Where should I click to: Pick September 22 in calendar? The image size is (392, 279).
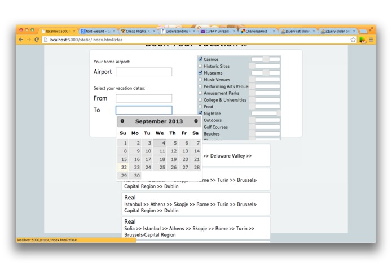[x=123, y=167]
